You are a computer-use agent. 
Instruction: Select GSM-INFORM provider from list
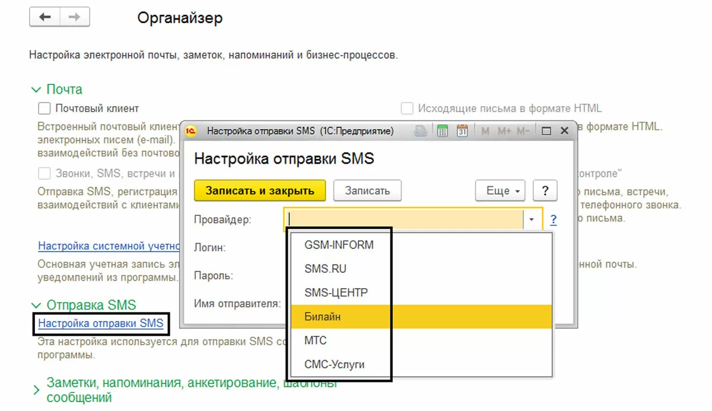(421, 245)
